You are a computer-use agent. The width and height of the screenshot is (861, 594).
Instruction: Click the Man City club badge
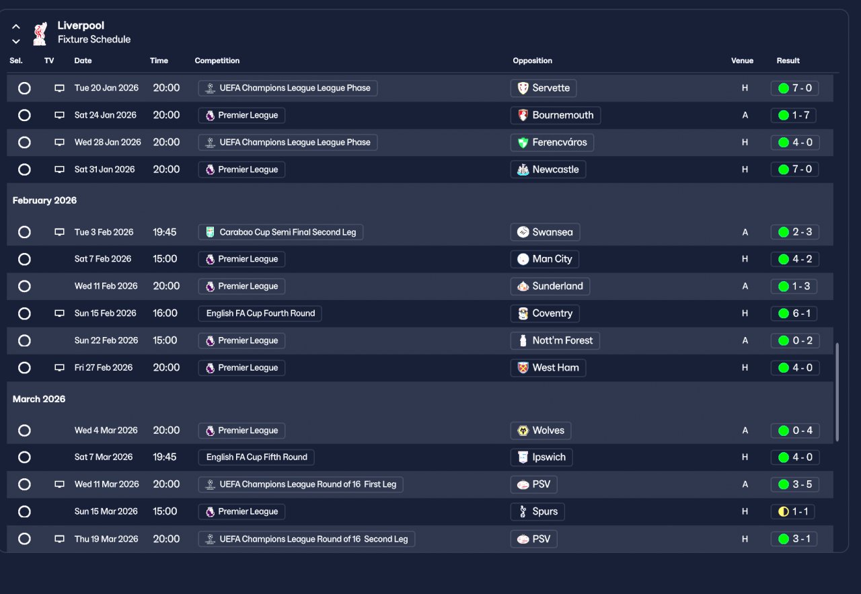523,259
